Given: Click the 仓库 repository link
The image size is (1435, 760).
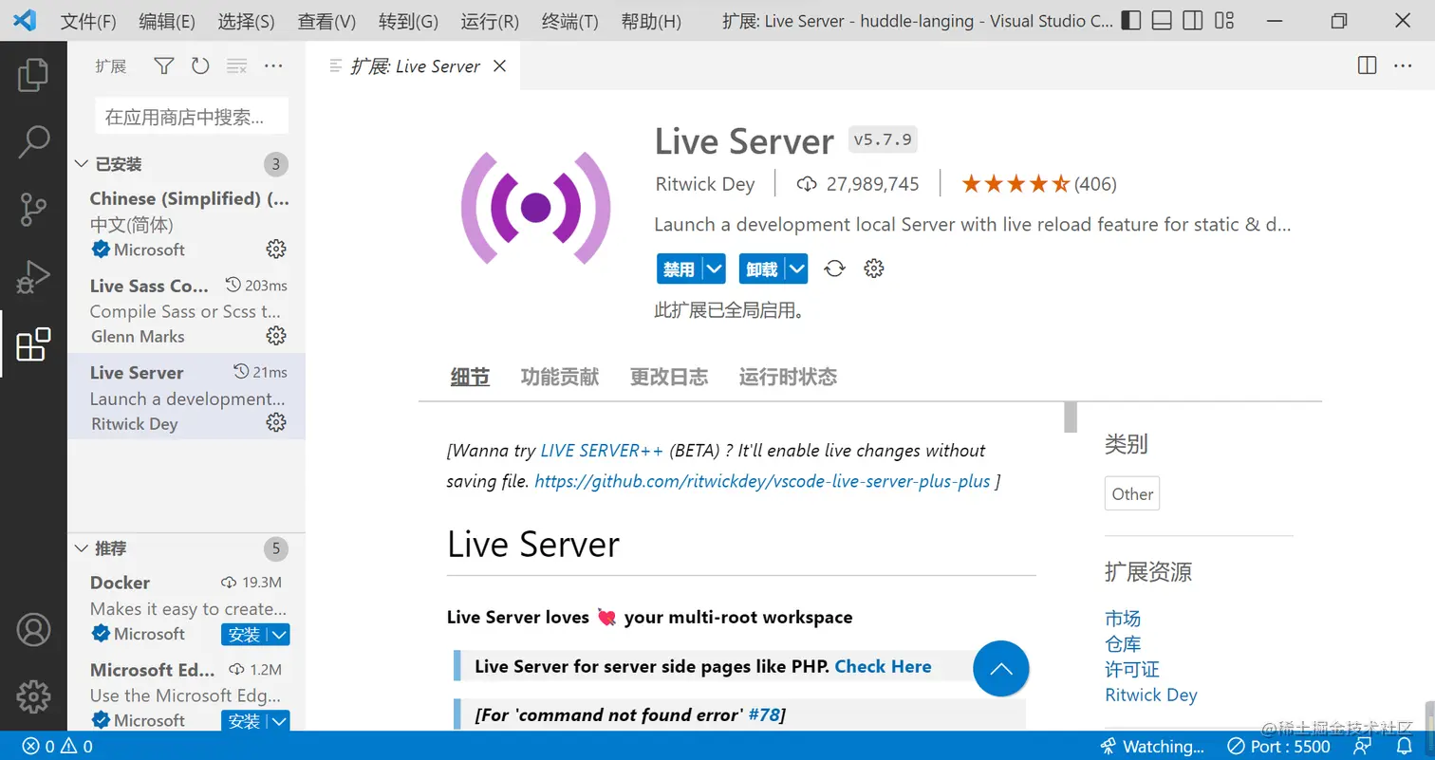Looking at the screenshot, I should pos(1124,643).
